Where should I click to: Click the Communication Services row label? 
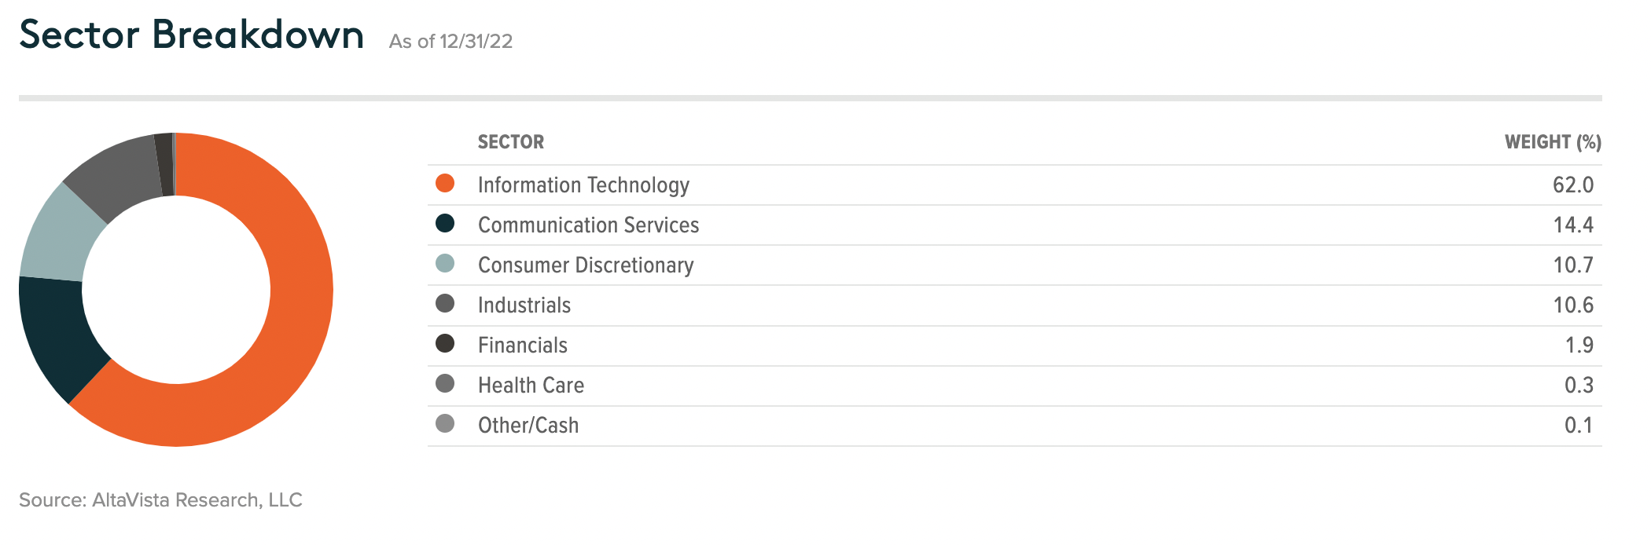(588, 225)
